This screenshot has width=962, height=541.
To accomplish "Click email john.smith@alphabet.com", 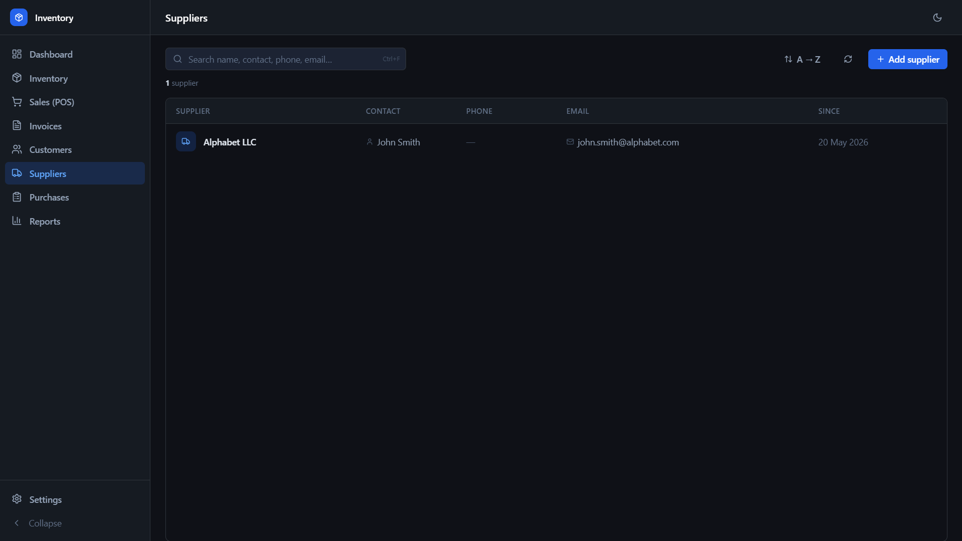I will [x=628, y=142].
